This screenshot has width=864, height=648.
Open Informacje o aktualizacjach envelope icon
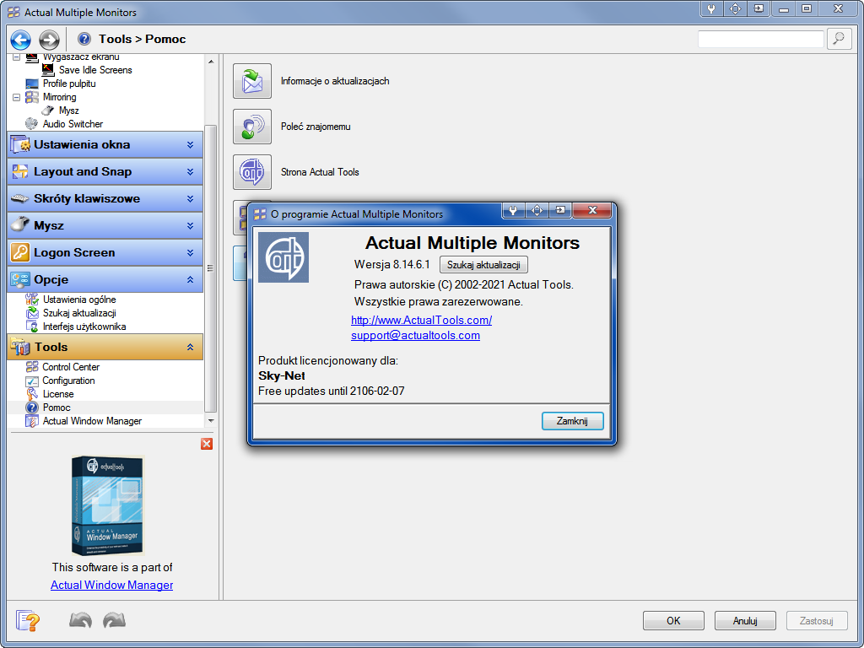pos(252,81)
